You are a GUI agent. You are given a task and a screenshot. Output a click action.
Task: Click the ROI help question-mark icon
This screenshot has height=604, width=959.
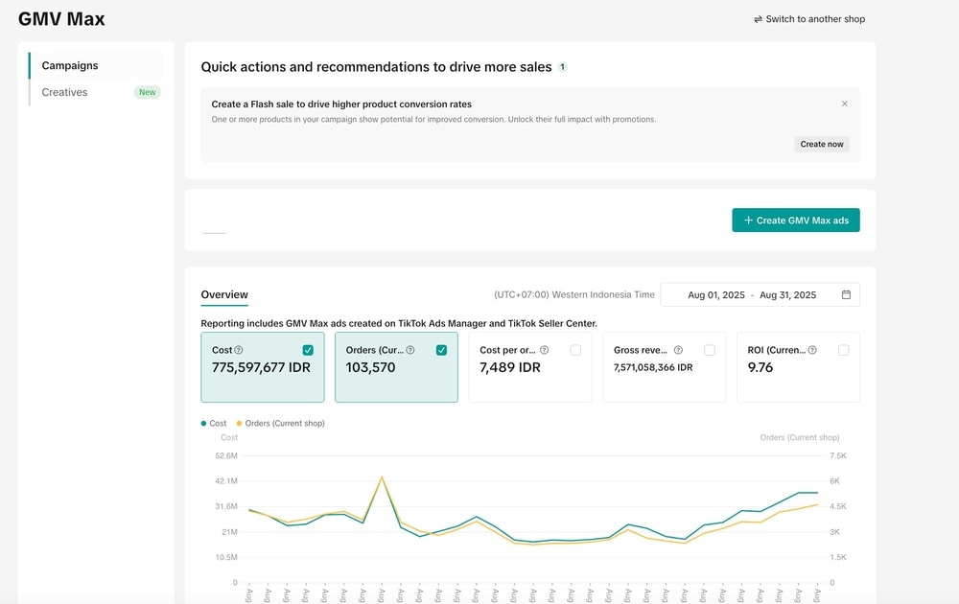(812, 351)
